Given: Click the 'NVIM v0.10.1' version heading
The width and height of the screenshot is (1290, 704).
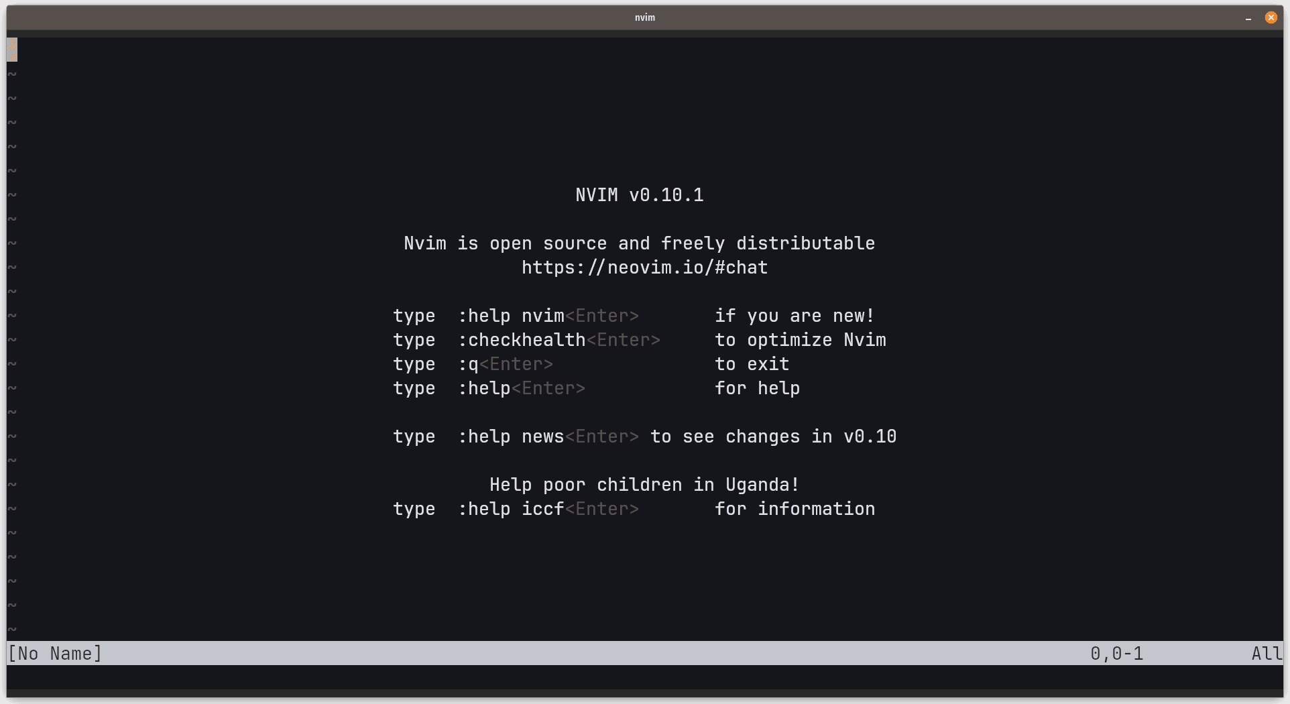Looking at the screenshot, I should pos(640,195).
